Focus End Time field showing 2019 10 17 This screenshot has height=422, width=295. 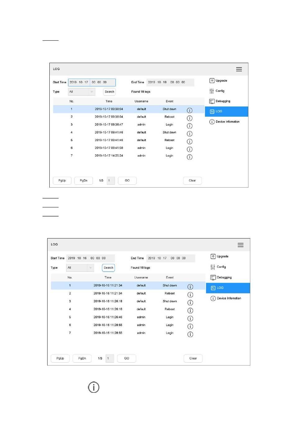click(x=170, y=258)
